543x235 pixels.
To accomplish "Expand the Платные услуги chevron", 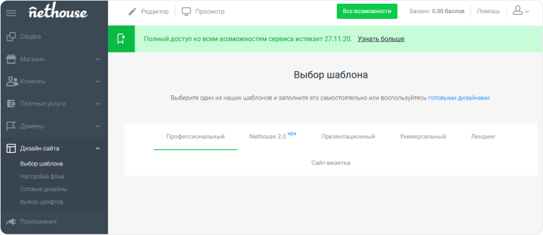I will click(97, 104).
